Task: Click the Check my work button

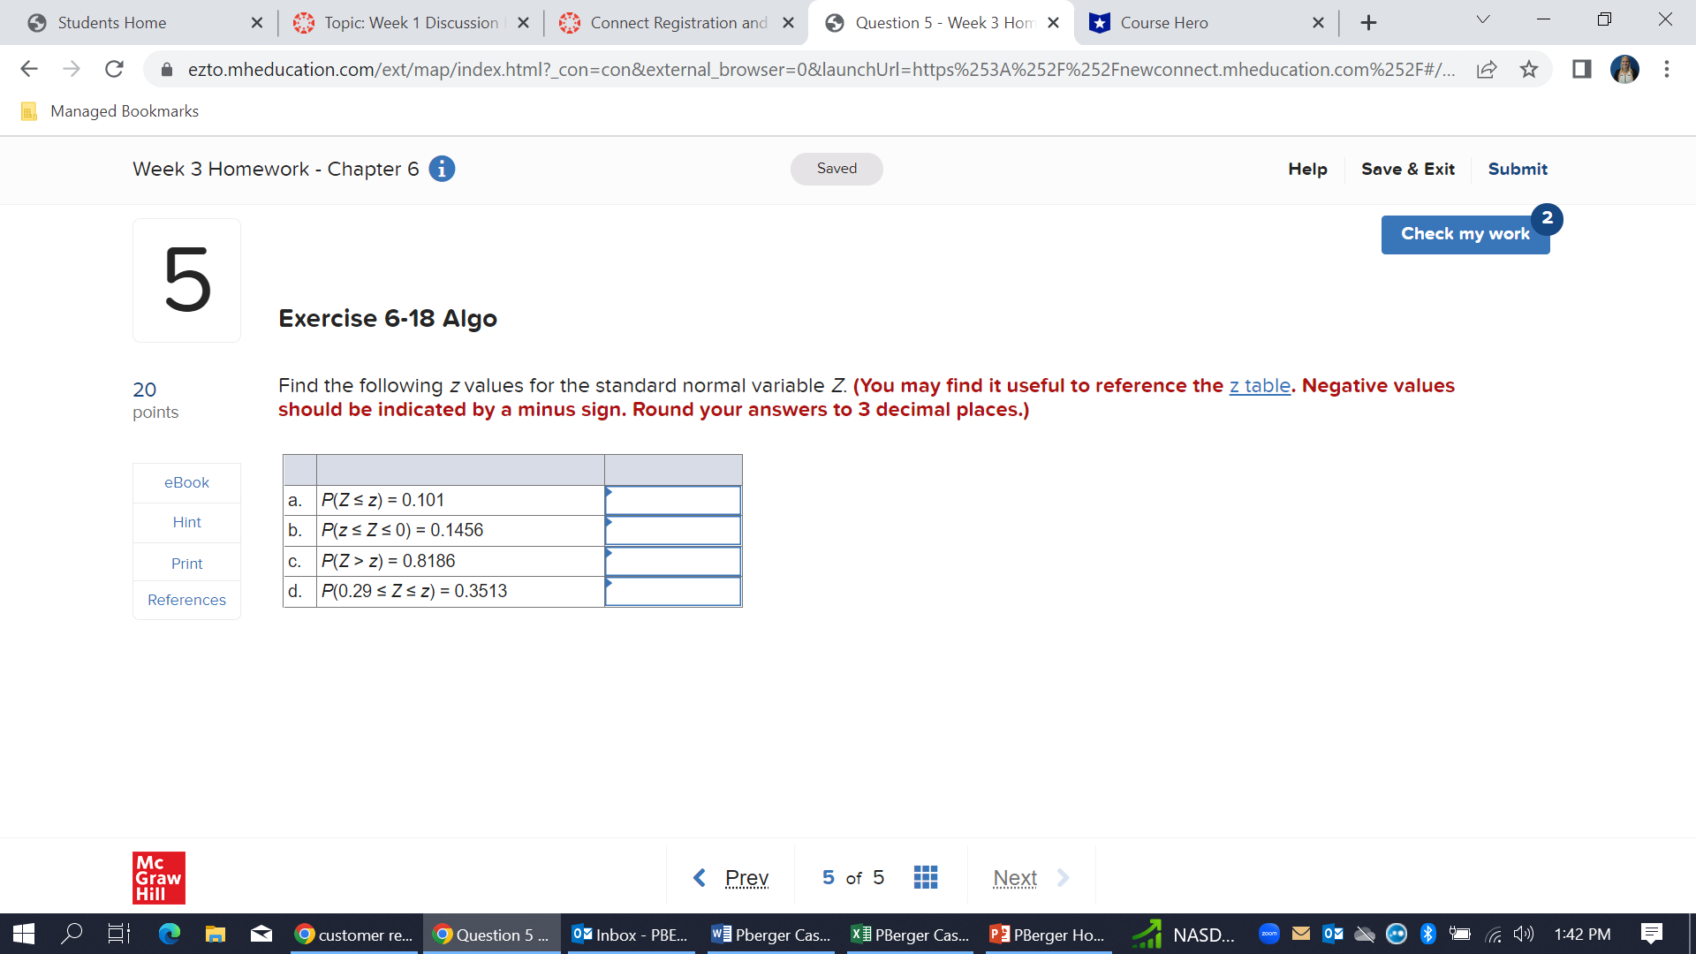Action: click(1465, 234)
